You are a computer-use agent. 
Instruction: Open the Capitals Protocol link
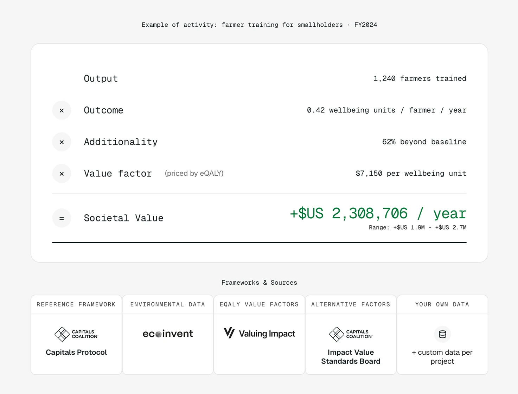(x=76, y=352)
